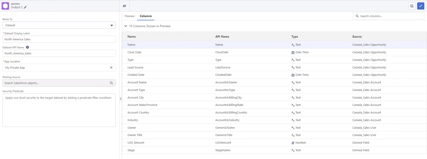Screen dimensions: 427x159
Task: Click the Security Predicate text area
Action: (59, 110)
